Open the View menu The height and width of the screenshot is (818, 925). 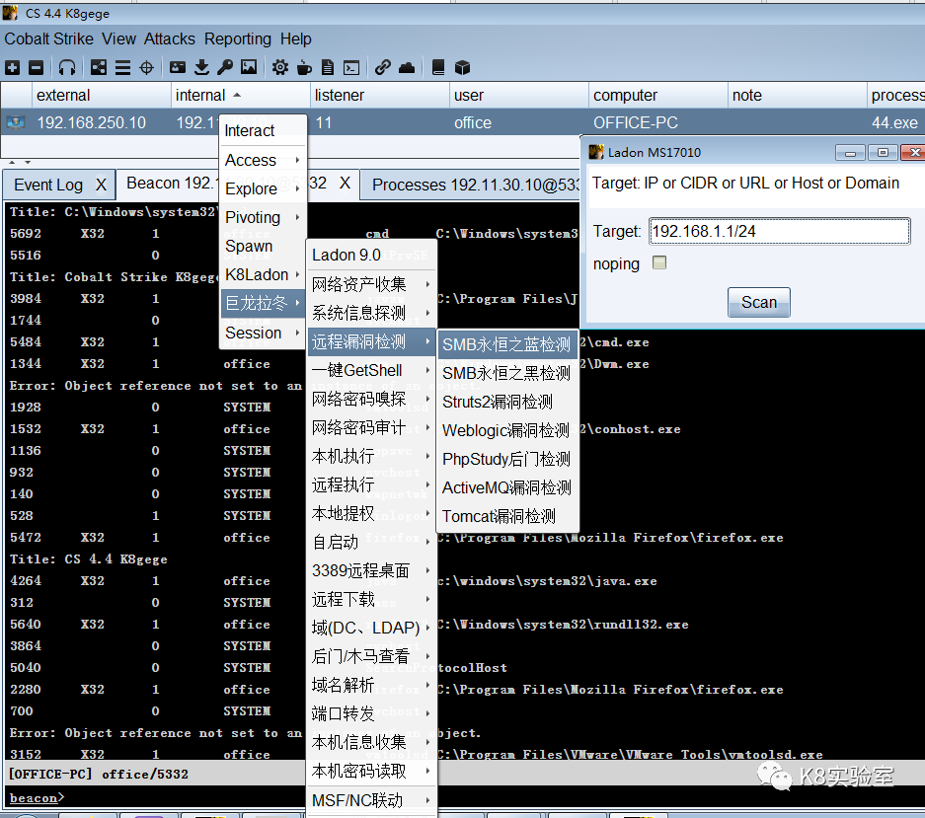(x=118, y=38)
